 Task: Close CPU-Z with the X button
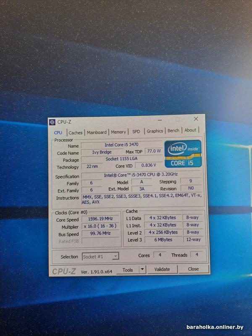pos(196,119)
